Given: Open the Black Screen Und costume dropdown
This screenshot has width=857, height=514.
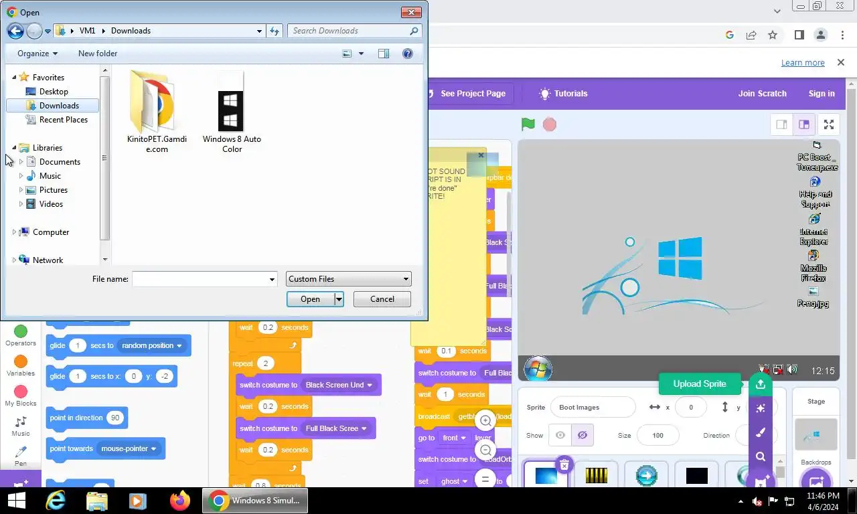Looking at the screenshot, I should click(369, 385).
